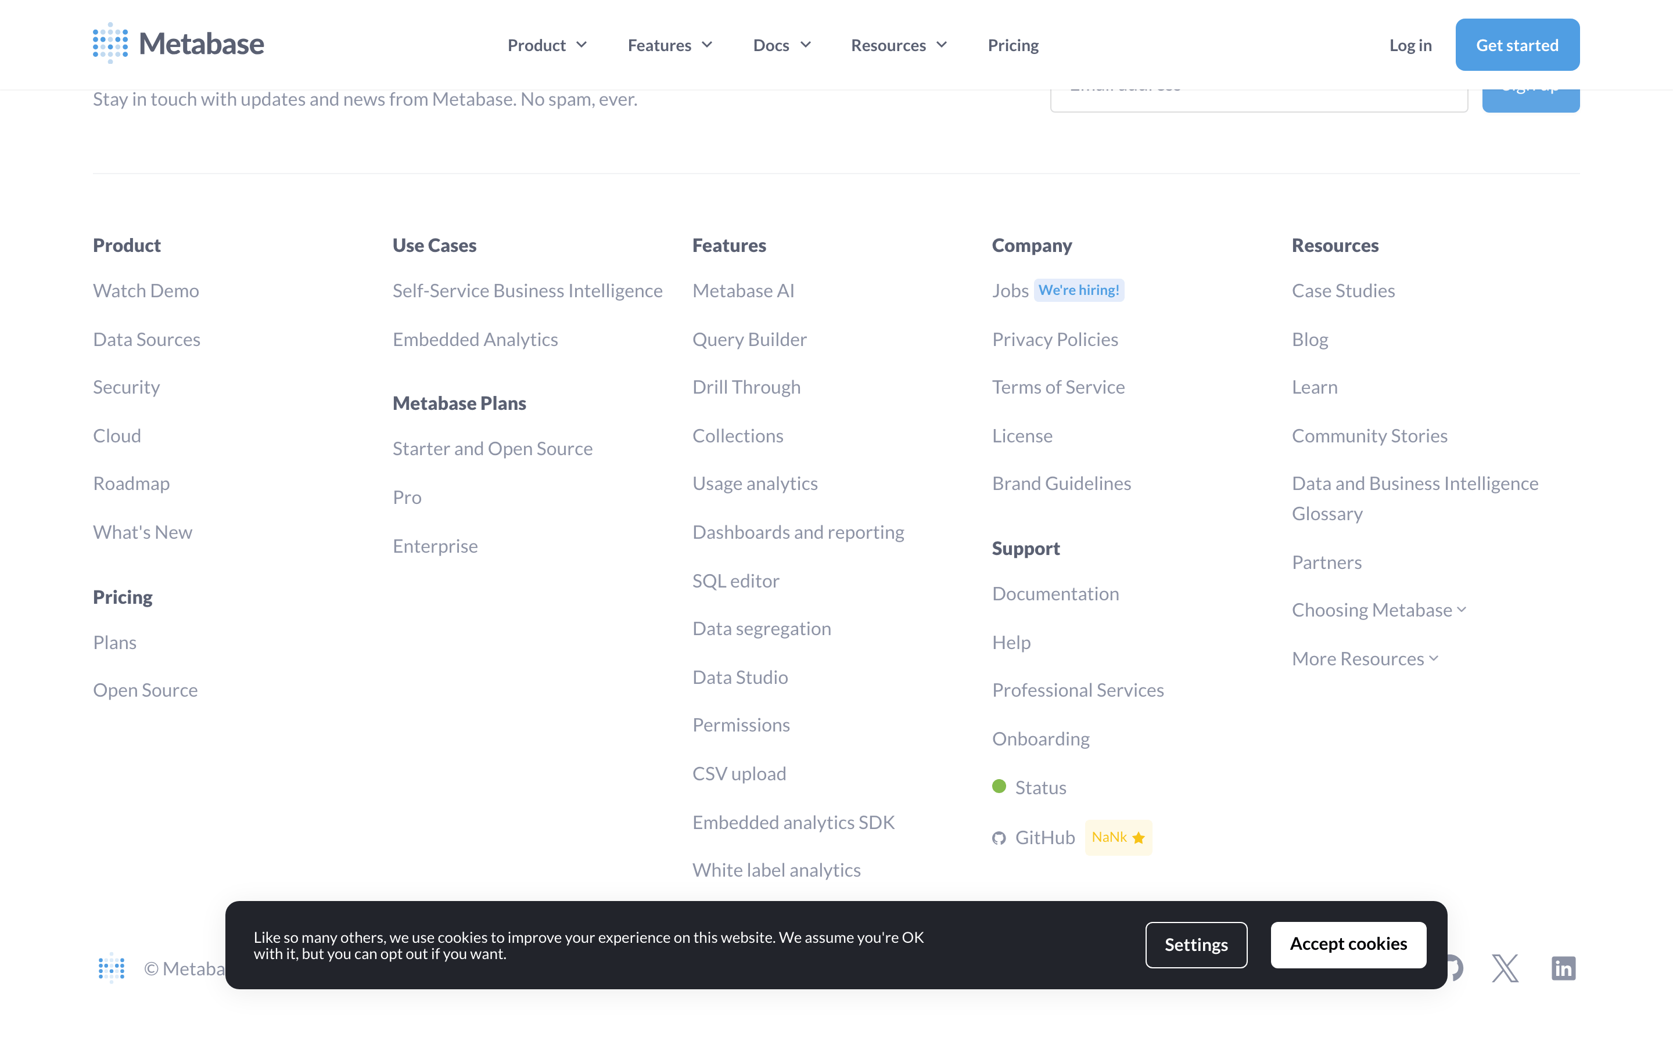This screenshot has width=1673, height=1045.
Task: Open the Security footer link
Action: pos(127,387)
